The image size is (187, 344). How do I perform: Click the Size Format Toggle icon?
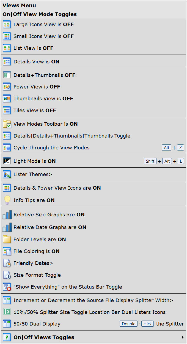tap(7, 275)
